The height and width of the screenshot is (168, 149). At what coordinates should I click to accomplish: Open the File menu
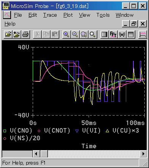(18, 15)
